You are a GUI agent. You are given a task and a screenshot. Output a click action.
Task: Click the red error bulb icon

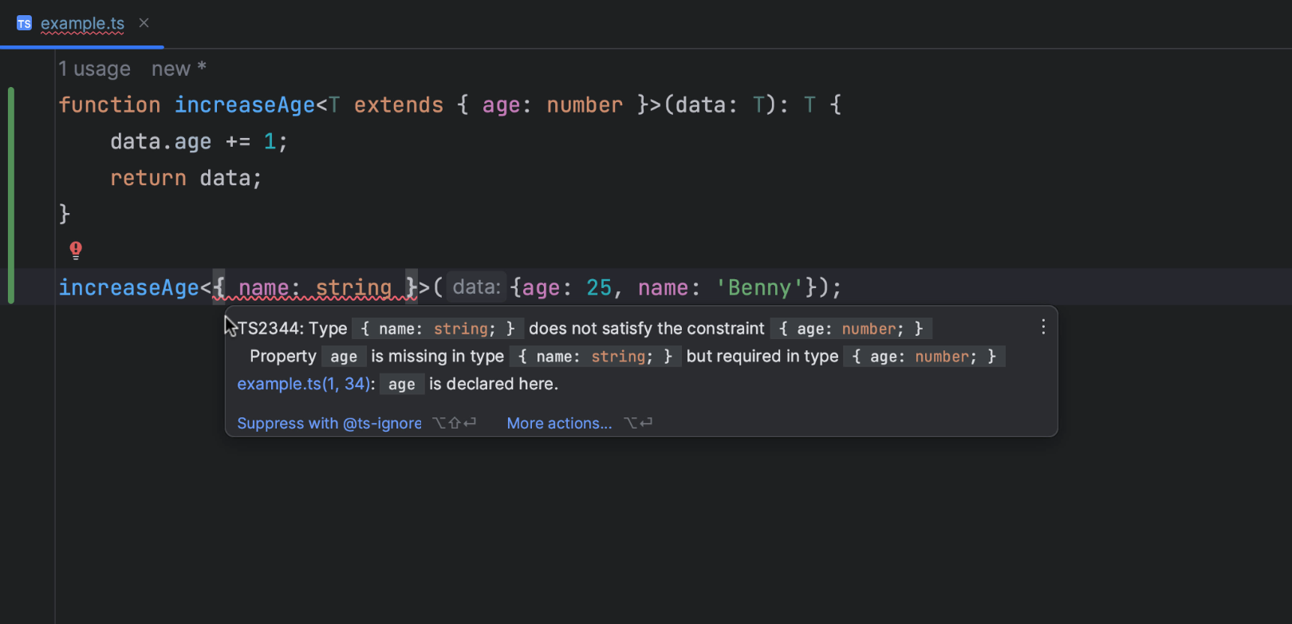(x=76, y=251)
